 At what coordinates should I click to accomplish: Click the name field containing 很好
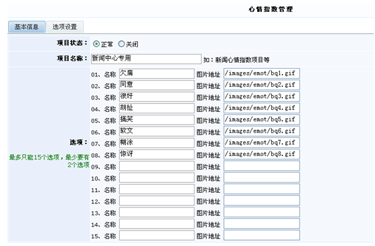tap(157, 97)
